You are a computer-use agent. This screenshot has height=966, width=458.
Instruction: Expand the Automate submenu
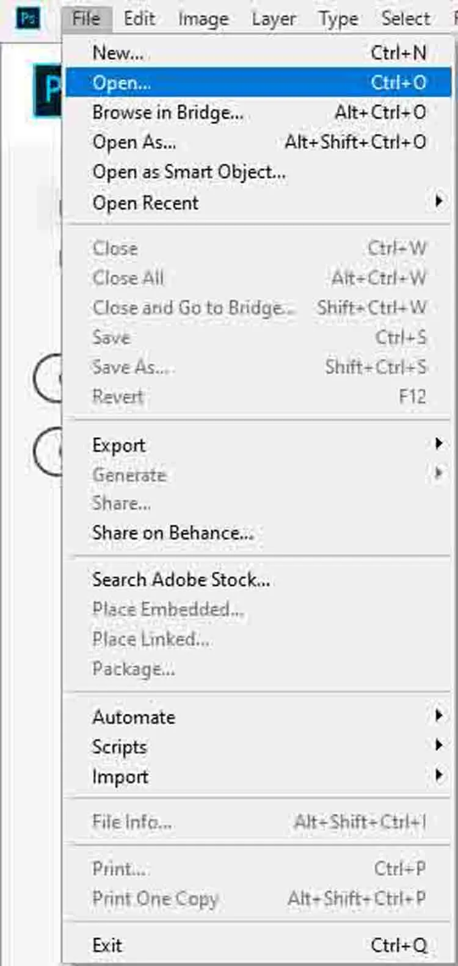click(133, 717)
